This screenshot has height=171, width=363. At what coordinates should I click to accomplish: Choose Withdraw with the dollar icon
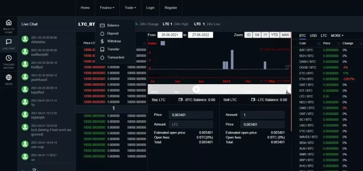[102, 41]
